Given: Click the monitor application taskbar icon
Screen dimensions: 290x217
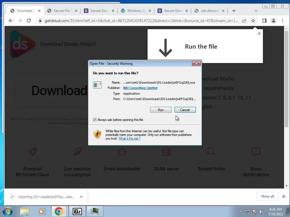Looking at the screenshot, I should tap(95, 211).
